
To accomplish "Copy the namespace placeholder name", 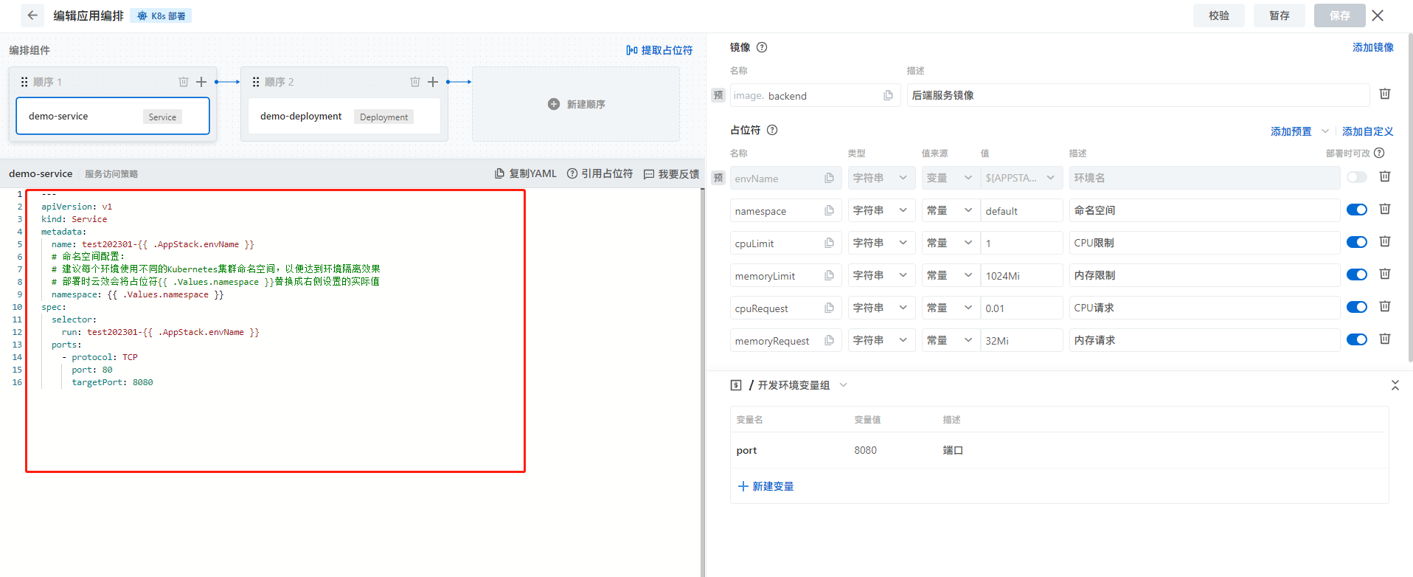I will (829, 210).
